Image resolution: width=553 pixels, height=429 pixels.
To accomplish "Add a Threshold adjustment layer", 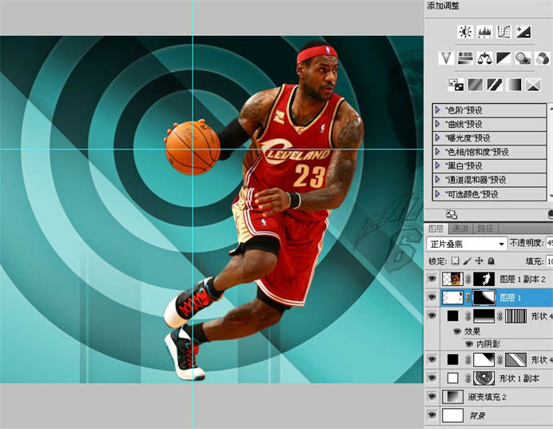I will 494,85.
